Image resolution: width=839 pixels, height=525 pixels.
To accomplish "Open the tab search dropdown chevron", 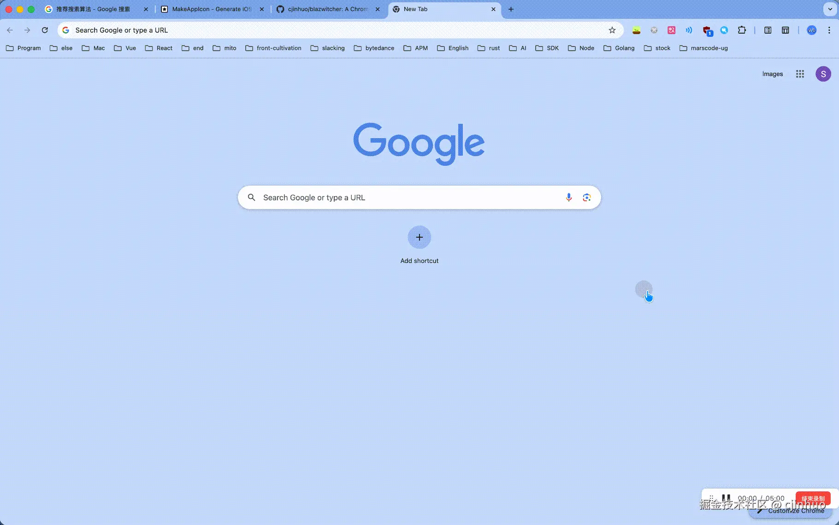I will point(830,9).
